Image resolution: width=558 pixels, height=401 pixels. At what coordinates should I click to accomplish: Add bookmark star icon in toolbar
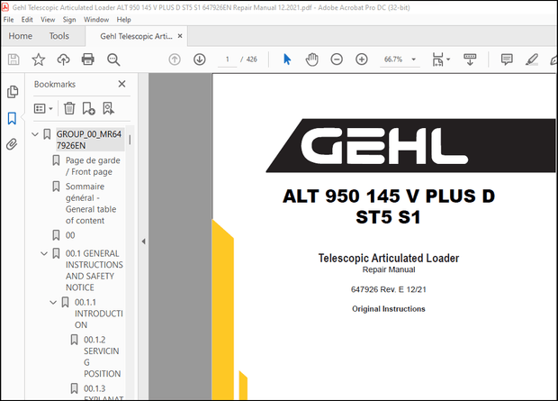coord(39,59)
